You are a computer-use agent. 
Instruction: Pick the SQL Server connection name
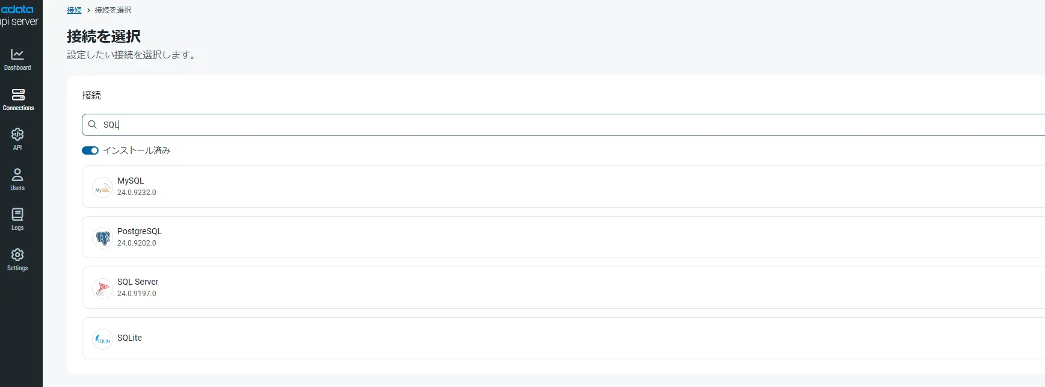(x=138, y=282)
